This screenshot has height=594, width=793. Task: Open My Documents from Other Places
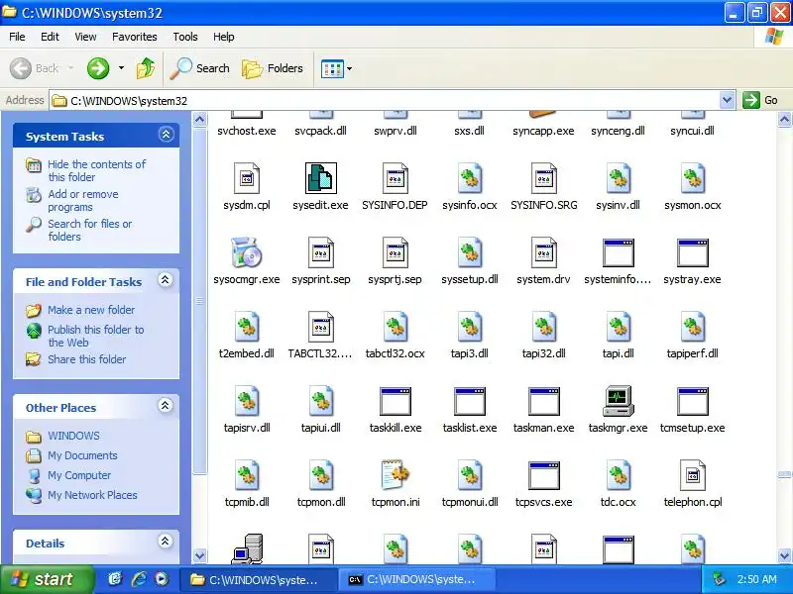82,455
